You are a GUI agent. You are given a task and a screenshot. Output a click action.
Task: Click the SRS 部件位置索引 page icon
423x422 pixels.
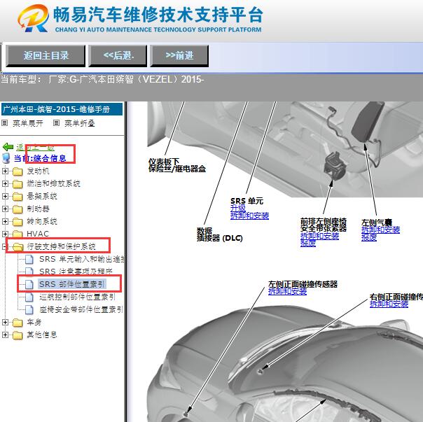[x=29, y=284]
